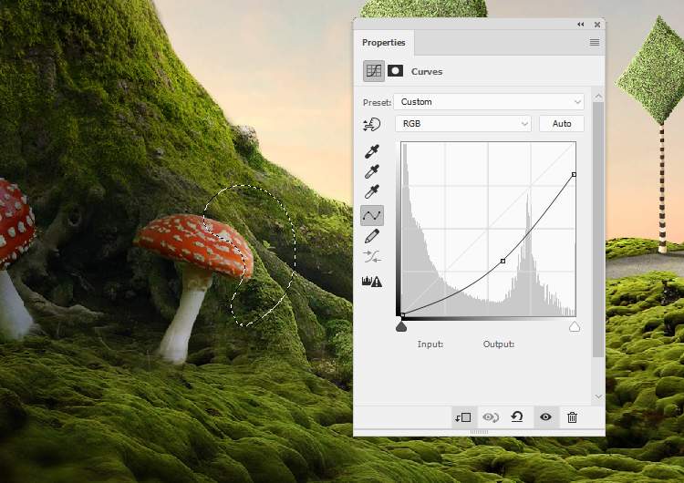
Task: Open the Properties panel flyout menu
Action: coord(595,43)
